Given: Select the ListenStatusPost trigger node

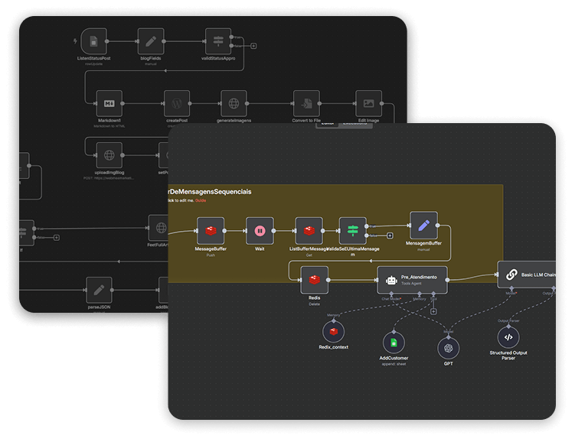Looking at the screenshot, I should tap(94, 41).
